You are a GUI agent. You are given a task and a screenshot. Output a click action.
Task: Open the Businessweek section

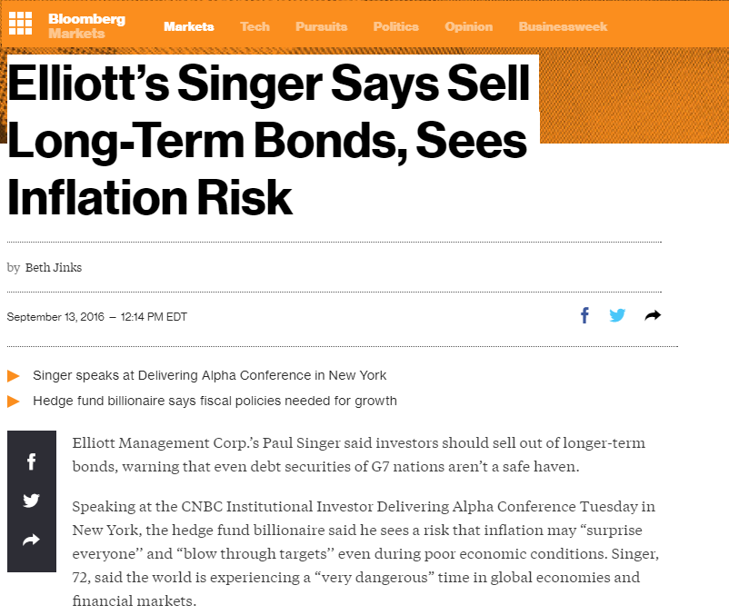click(563, 26)
